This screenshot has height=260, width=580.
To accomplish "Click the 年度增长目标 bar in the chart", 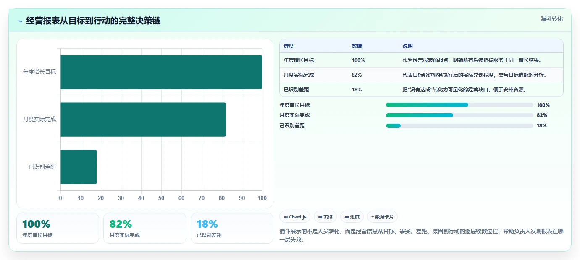I will click(x=161, y=72).
